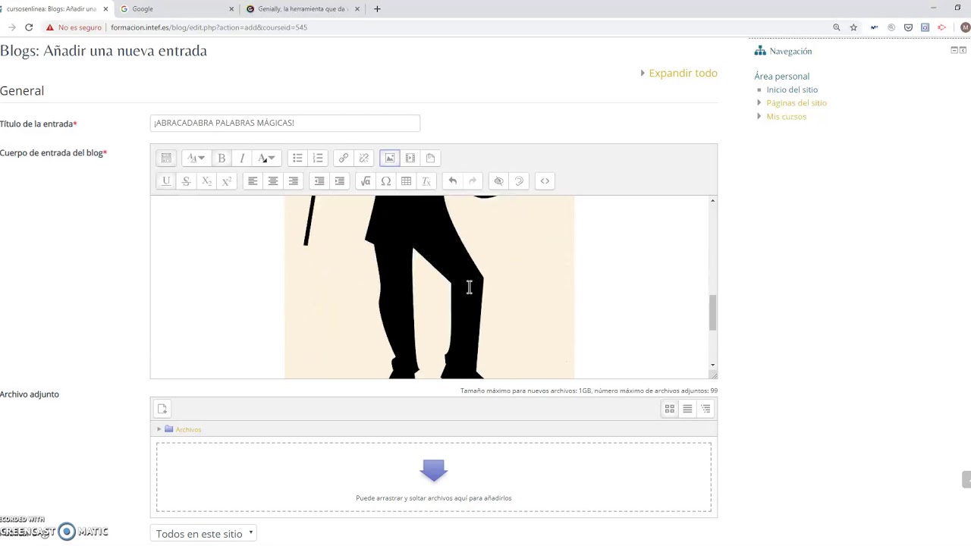Toggle subscript formatting
This screenshot has height=546, width=971.
point(206,180)
